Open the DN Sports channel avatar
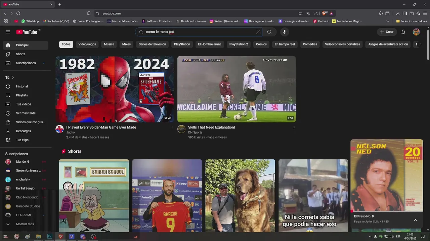This screenshot has height=241, width=430. click(181, 129)
